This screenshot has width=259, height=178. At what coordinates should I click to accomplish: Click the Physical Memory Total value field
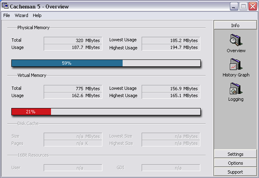pyautogui.click(x=72, y=40)
